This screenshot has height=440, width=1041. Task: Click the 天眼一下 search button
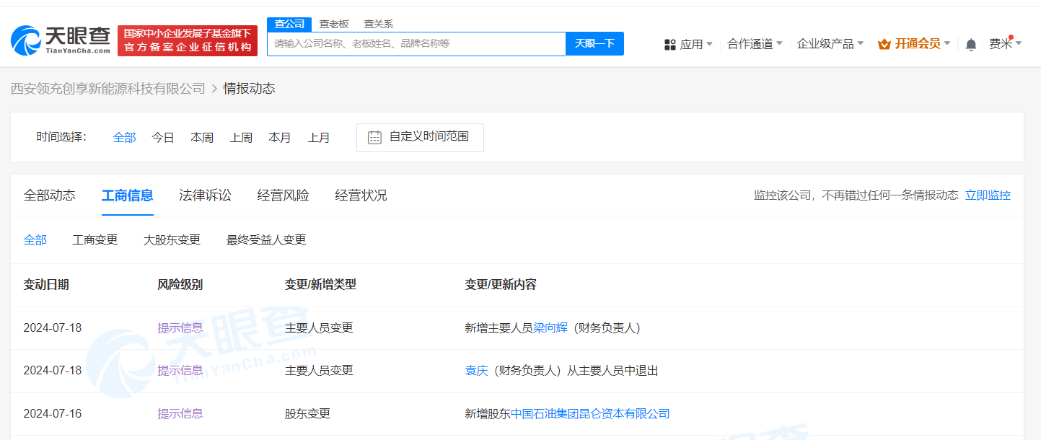click(x=594, y=44)
